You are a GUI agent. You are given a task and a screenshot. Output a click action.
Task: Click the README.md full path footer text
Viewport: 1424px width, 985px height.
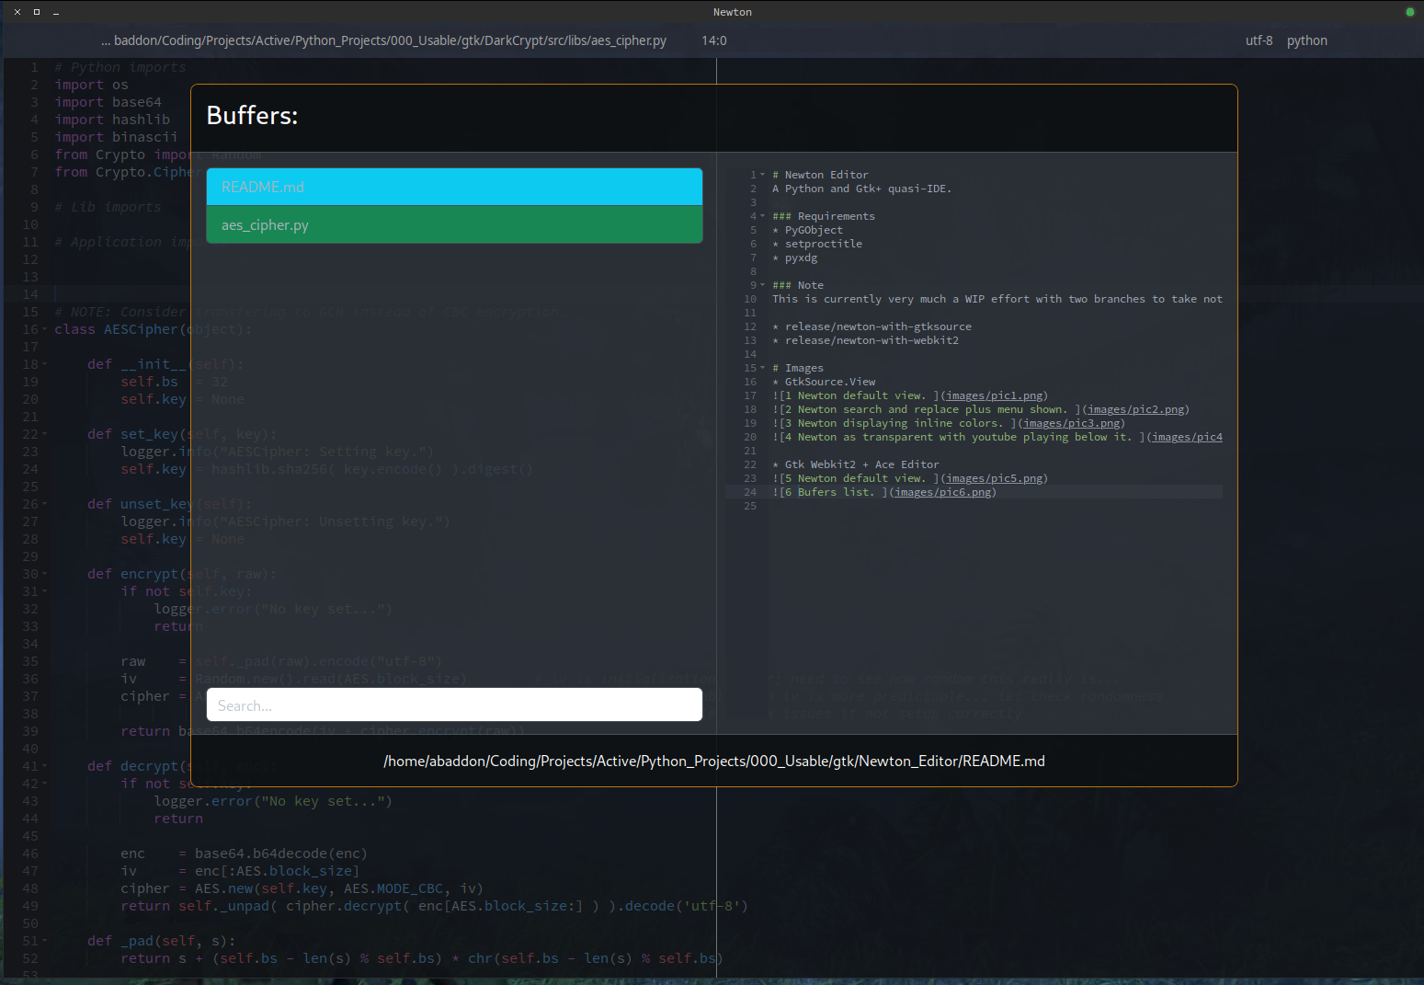click(714, 761)
